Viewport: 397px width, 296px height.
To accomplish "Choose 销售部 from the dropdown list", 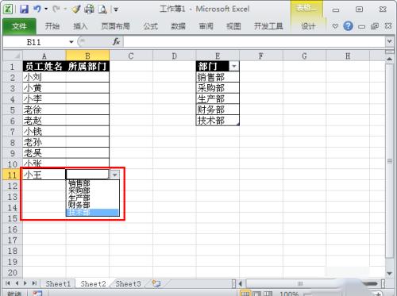I will pos(93,183).
